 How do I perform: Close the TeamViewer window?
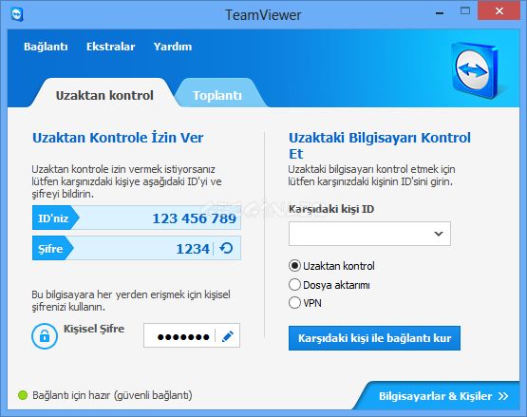coord(499,11)
